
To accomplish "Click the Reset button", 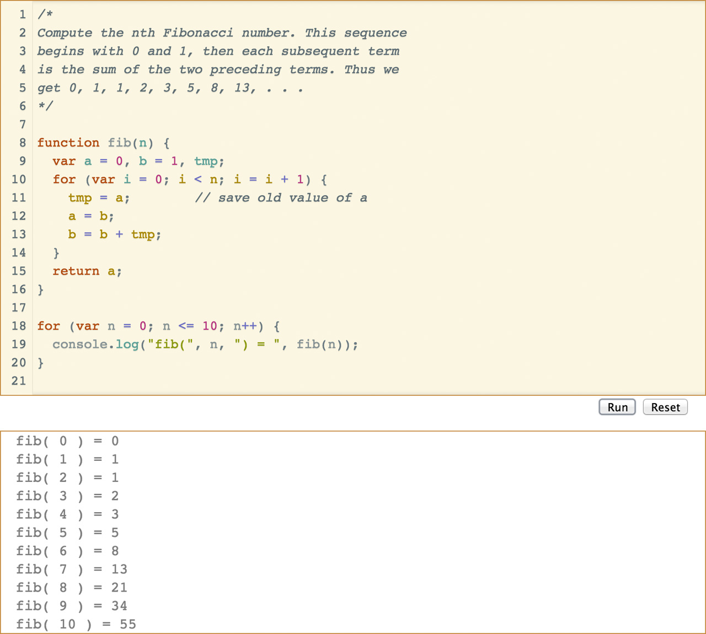I will [x=665, y=407].
